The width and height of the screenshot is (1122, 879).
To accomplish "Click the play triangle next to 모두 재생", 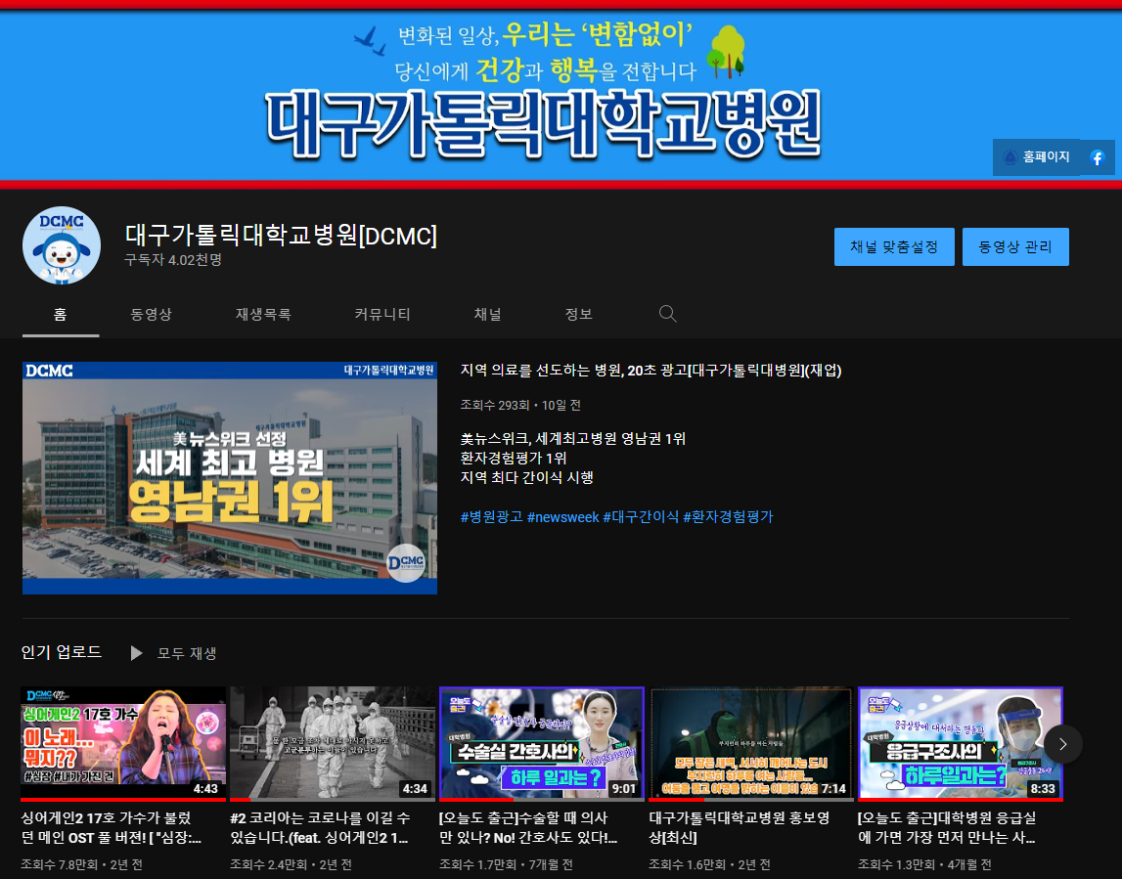I will [x=137, y=653].
